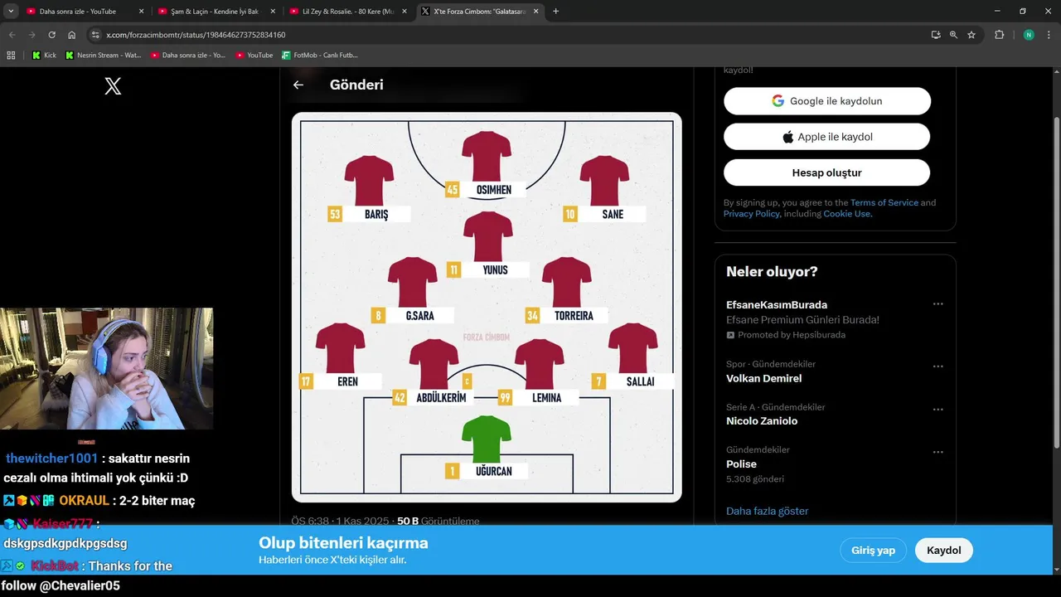Screen dimensions: 1061x597
Task: Click Daha fazla göster link
Action: click(x=768, y=511)
